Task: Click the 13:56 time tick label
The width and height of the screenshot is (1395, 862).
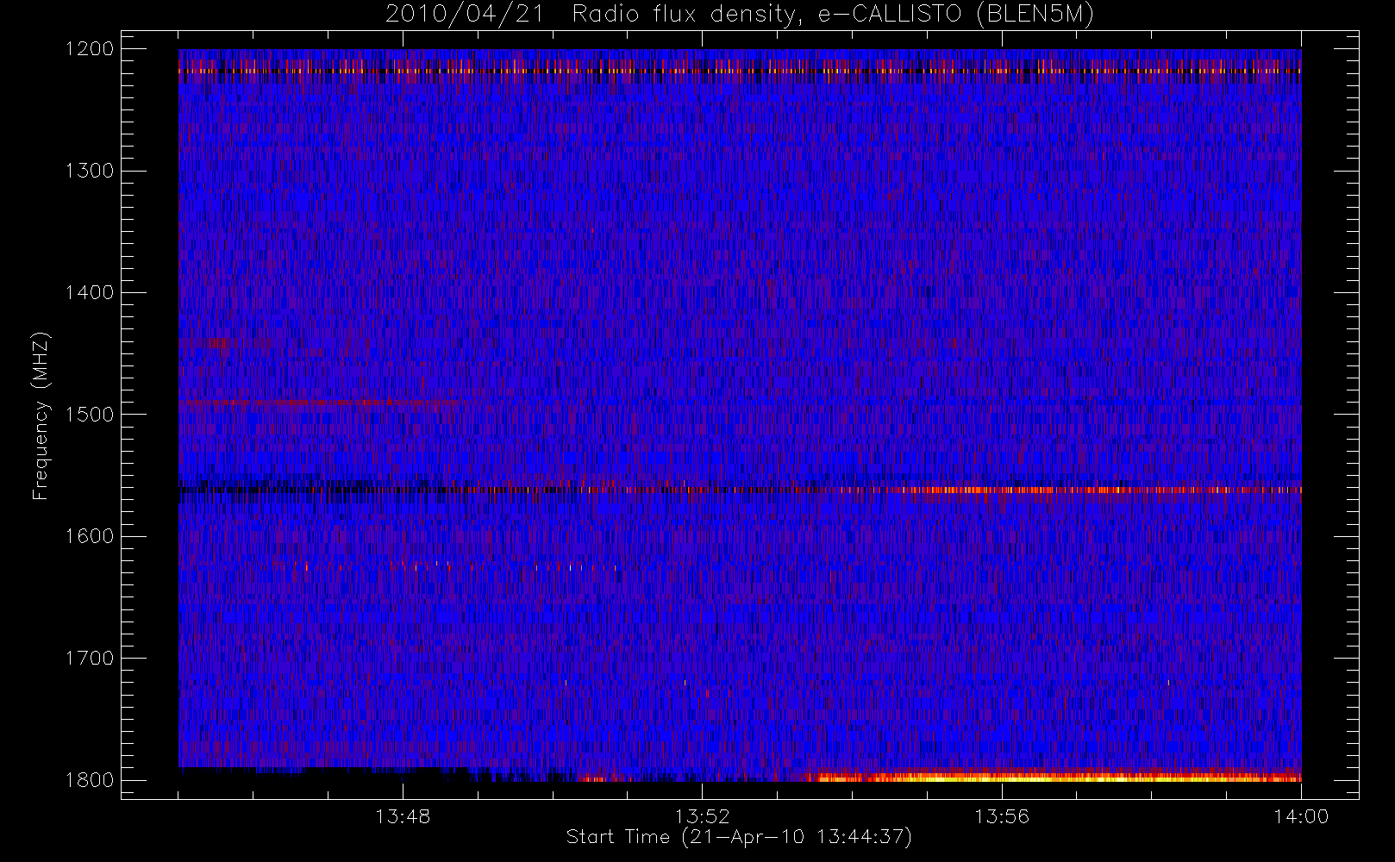Action: point(1002,816)
